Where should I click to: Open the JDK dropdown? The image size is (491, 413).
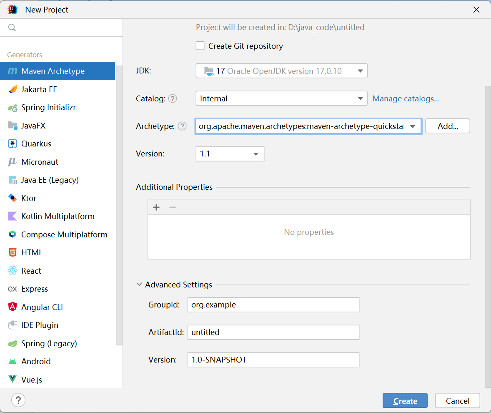point(281,71)
